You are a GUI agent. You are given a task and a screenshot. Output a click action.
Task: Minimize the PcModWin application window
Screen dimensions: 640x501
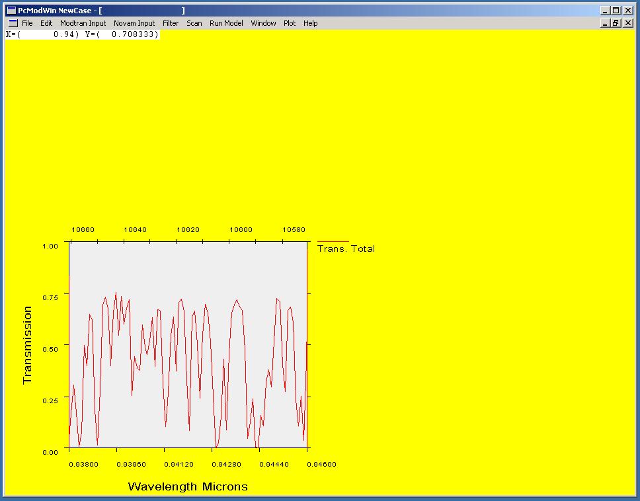[x=605, y=11]
